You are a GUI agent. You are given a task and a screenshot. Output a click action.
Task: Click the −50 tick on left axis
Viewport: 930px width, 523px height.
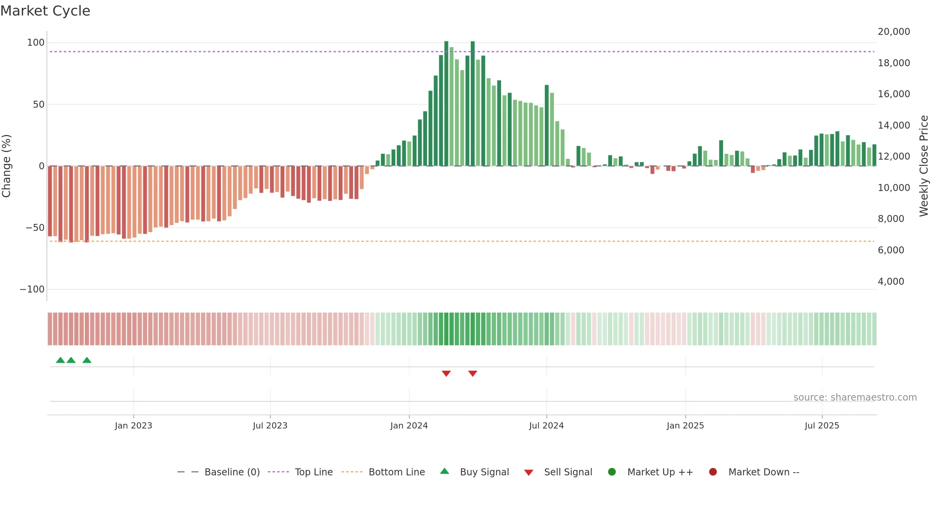pyautogui.click(x=35, y=228)
